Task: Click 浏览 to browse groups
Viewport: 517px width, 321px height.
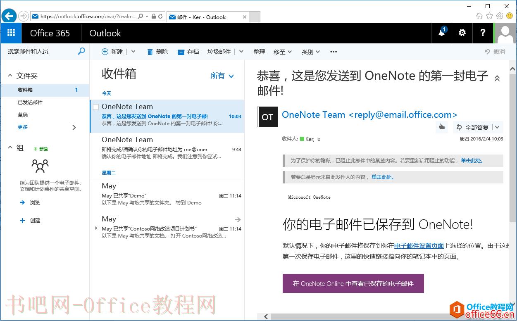Action: point(30,202)
